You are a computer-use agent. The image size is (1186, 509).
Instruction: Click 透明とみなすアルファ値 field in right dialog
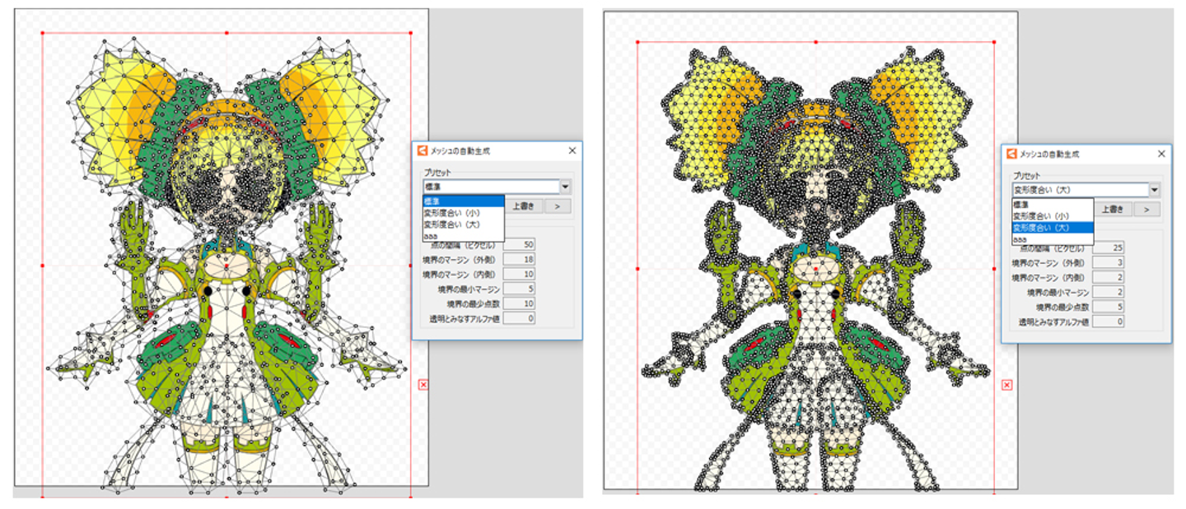pyautogui.click(x=1109, y=322)
